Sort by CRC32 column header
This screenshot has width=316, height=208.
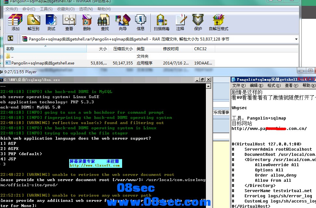tap(203, 49)
